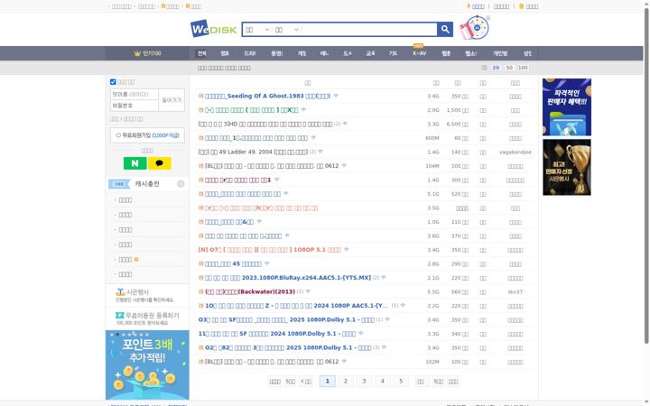Click preview arrow icon after Backwater(2013) title
The width and height of the screenshot is (650, 406).
(x=308, y=291)
